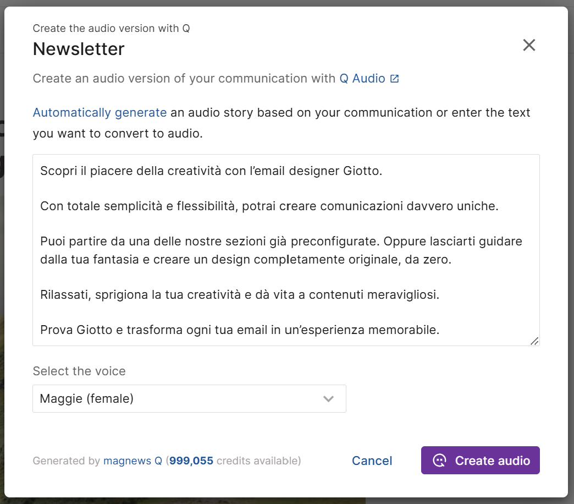The image size is (574, 504).
Task: Click the Create audio button
Action: pyautogui.click(x=480, y=461)
